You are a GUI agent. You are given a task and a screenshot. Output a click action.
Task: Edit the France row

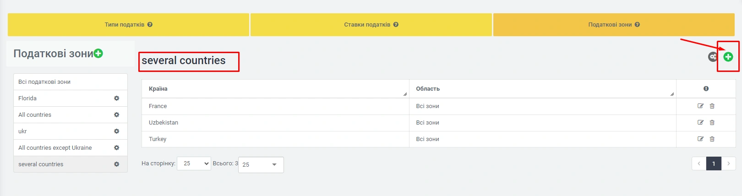(700, 106)
